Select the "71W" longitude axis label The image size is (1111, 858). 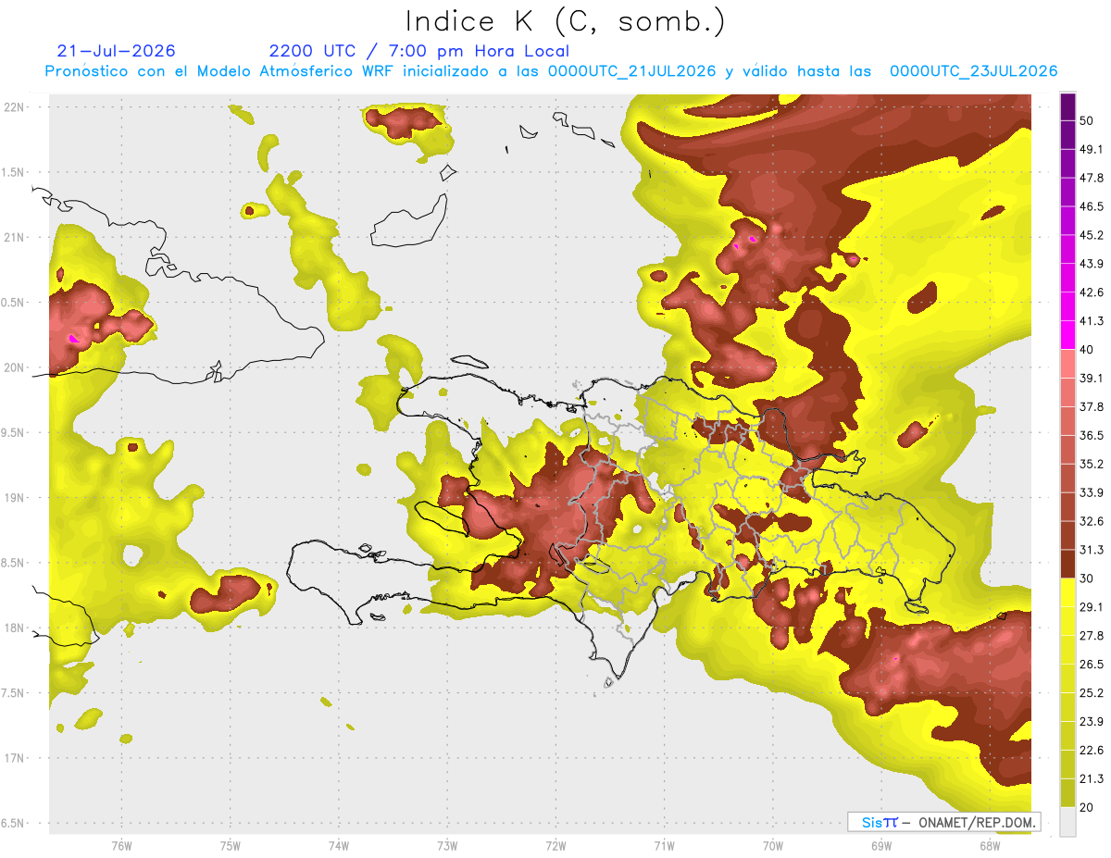click(664, 845)
